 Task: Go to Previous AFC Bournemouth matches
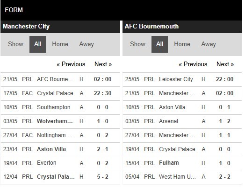pyautogui.click(x=193, y=64)
